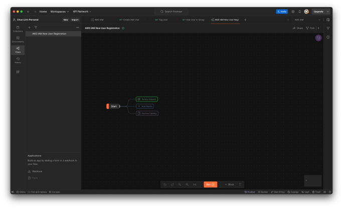The width and height of the screenshot is (343, 208).
Task: Open a new tab with the plus button
Action: tap(245, 20)
